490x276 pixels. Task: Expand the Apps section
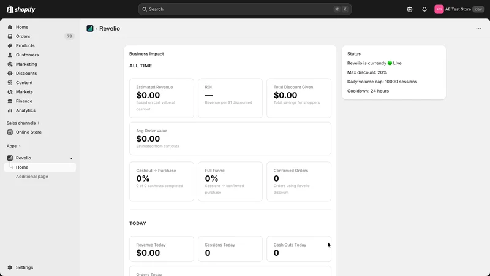[13, 146]
